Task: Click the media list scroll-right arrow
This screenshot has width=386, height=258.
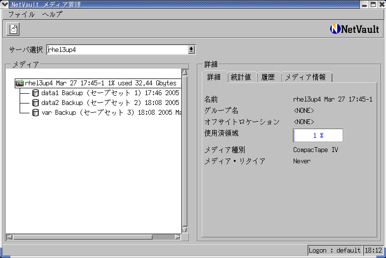Action: (177, 237)
